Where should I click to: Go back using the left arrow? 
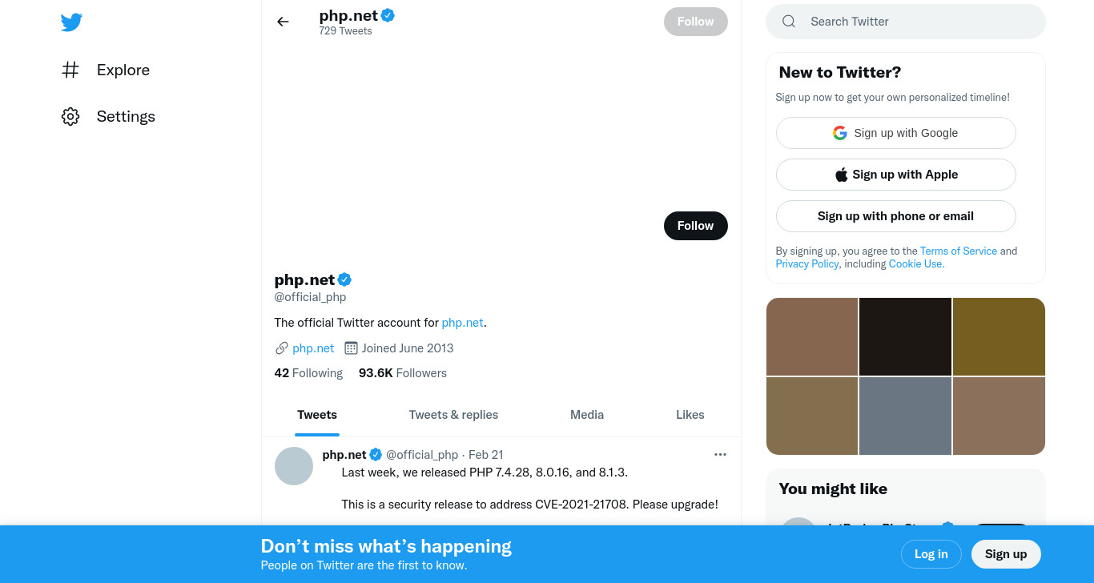coord(283,22)
